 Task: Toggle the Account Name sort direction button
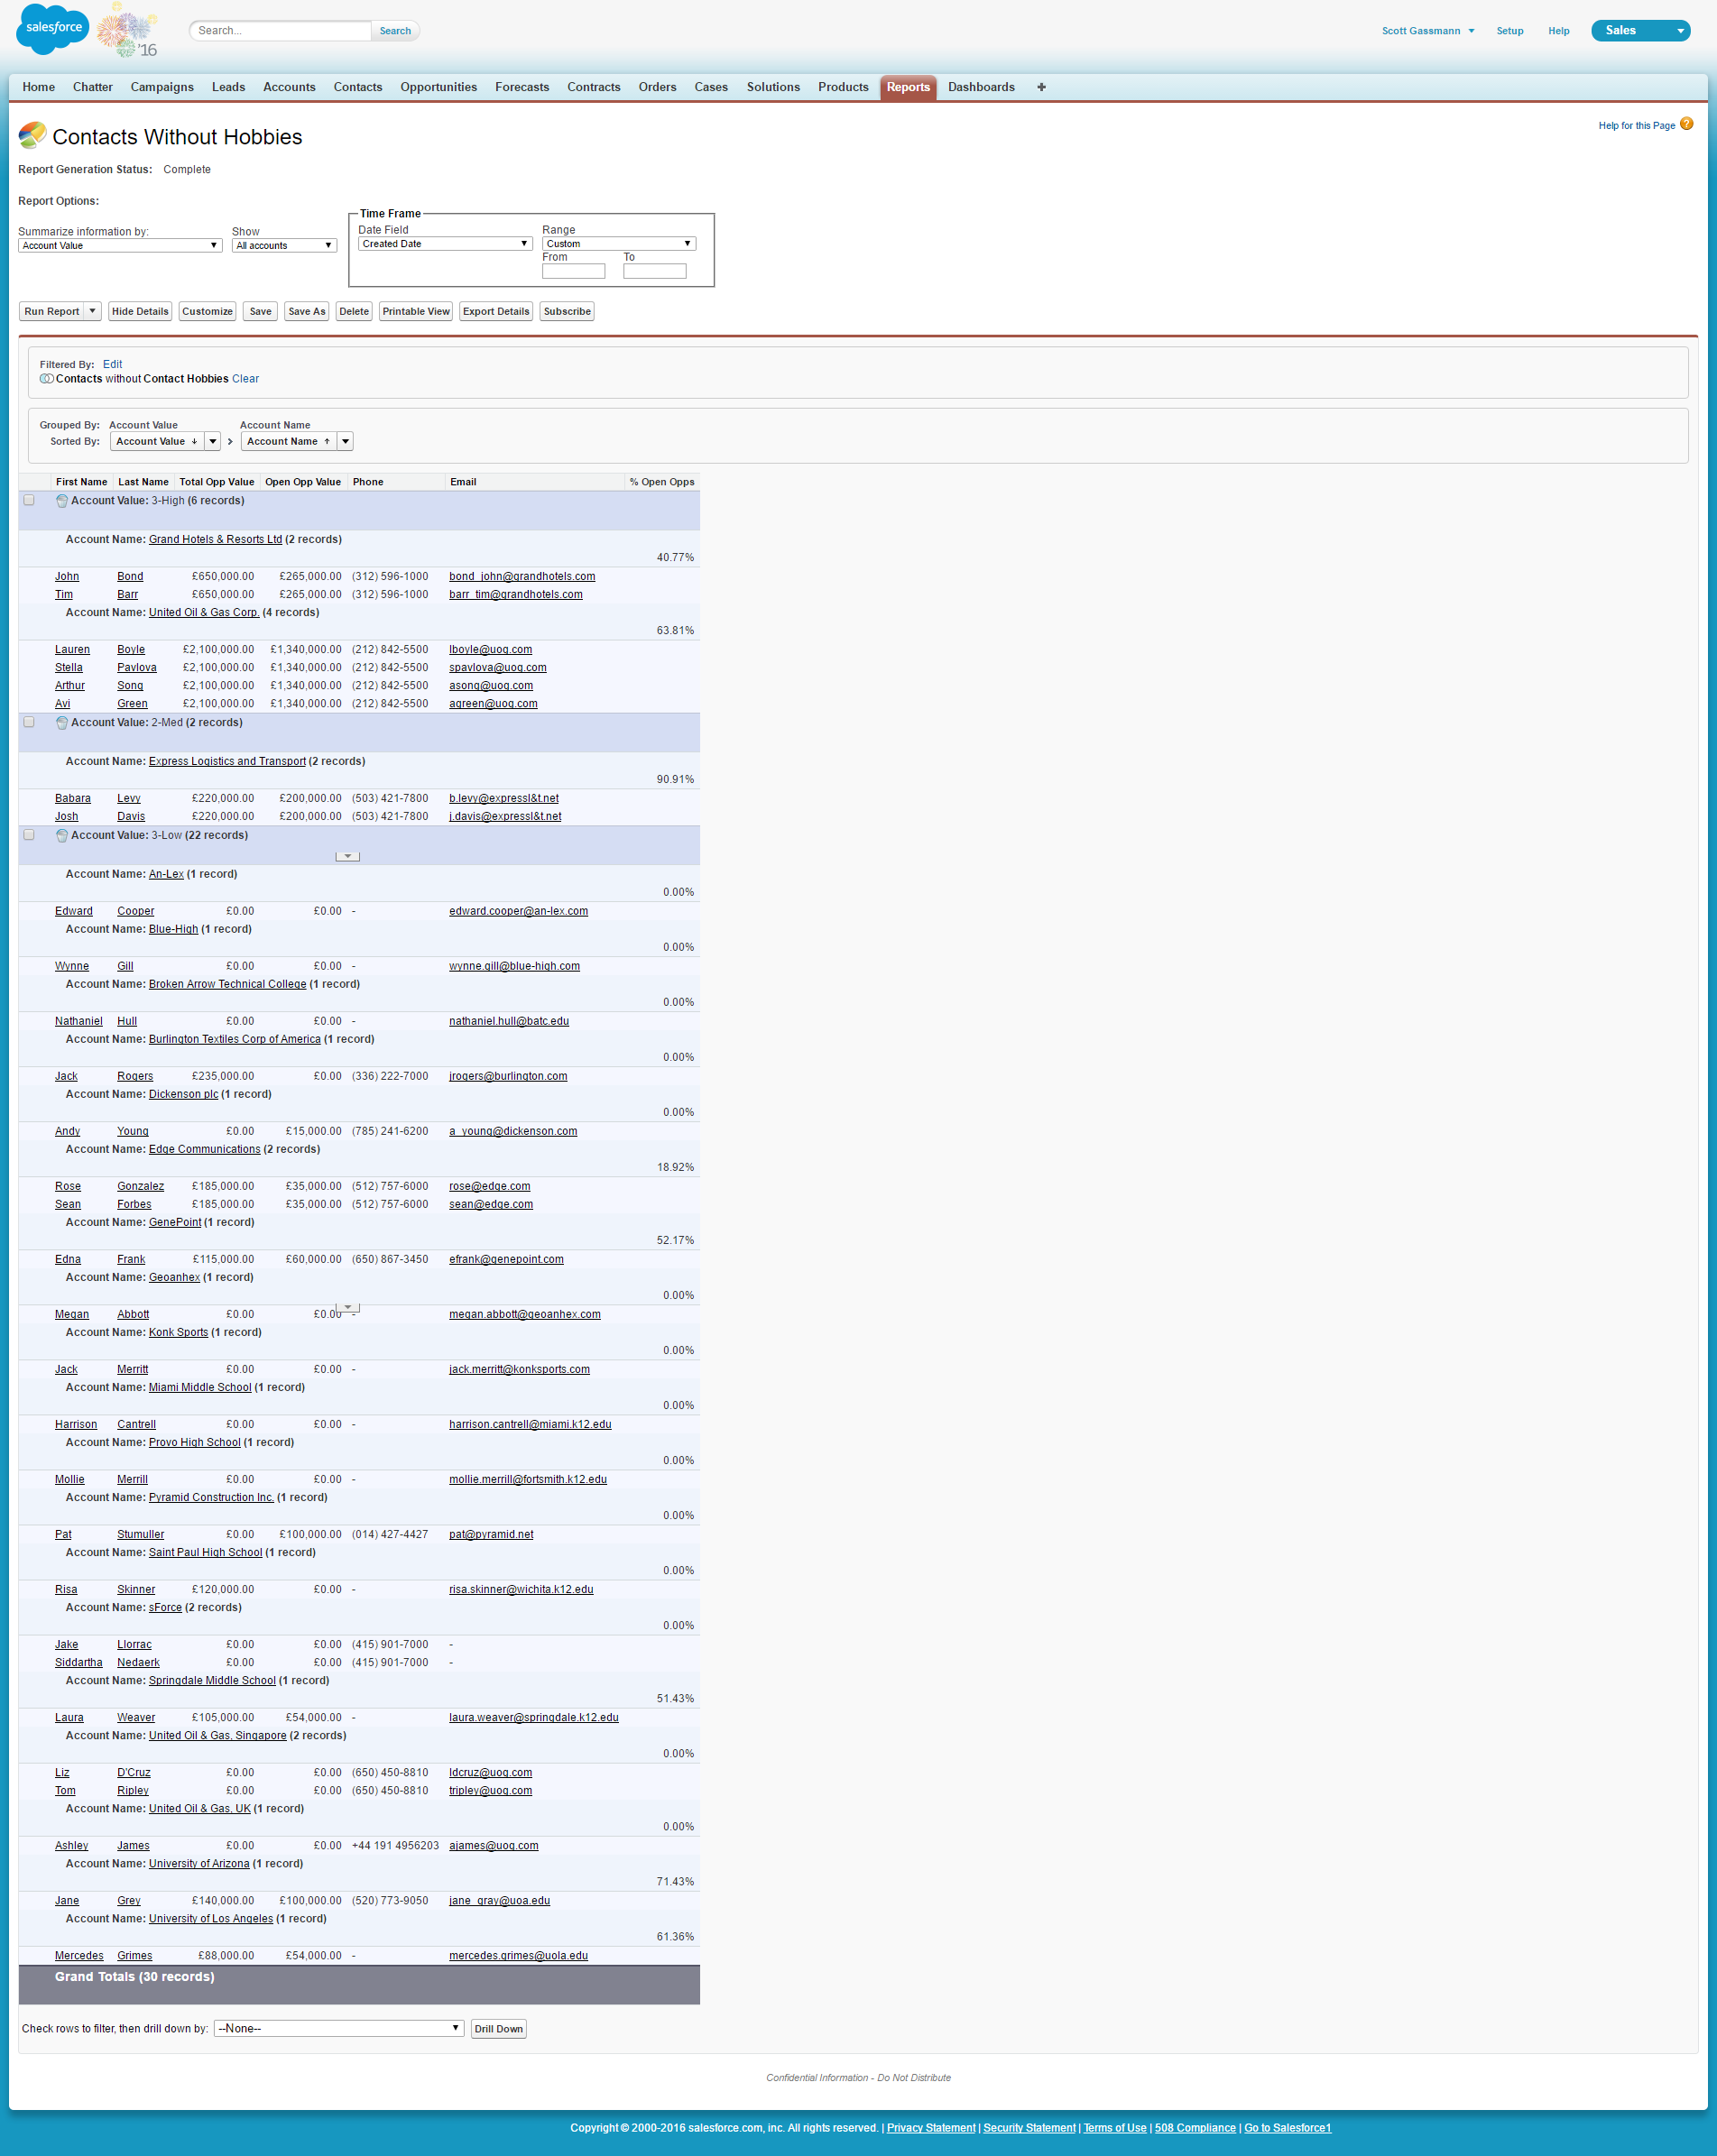point(289,441)
